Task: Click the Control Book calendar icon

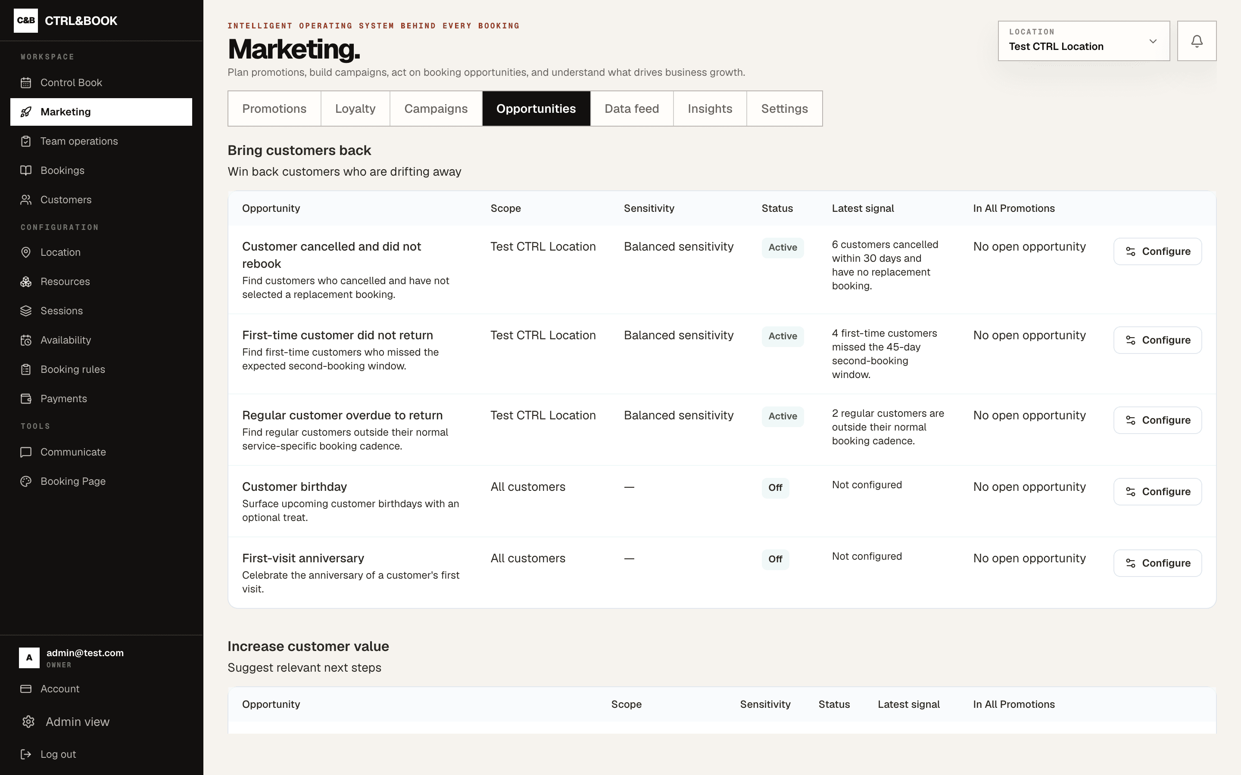Action: [26, 83]
